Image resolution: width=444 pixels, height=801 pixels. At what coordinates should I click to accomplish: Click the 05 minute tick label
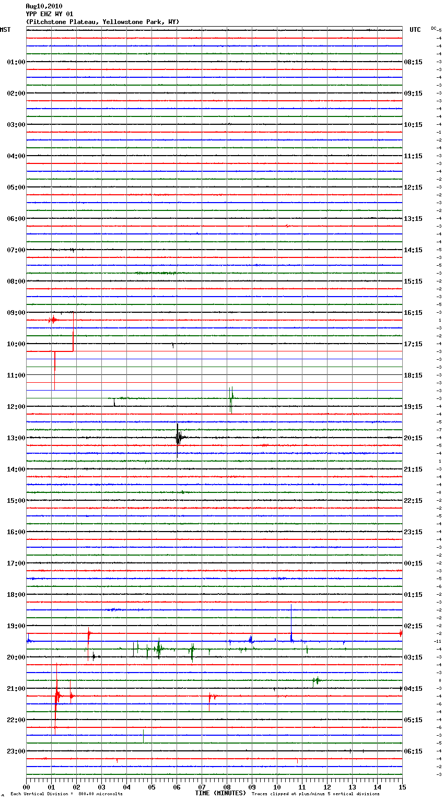[x=151, y=787]
